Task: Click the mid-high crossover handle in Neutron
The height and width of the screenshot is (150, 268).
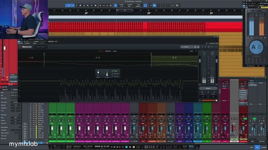Action: point(151,54)
